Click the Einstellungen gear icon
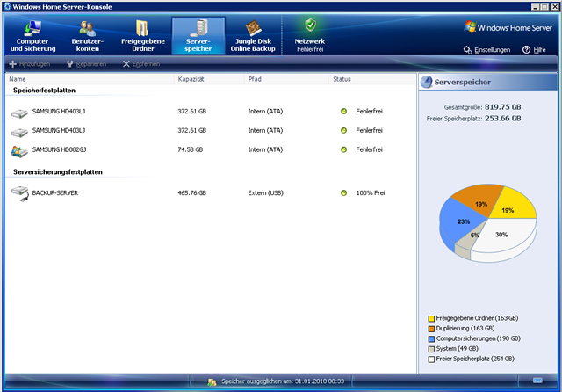 pyautogui.click(x=467, y=50)
